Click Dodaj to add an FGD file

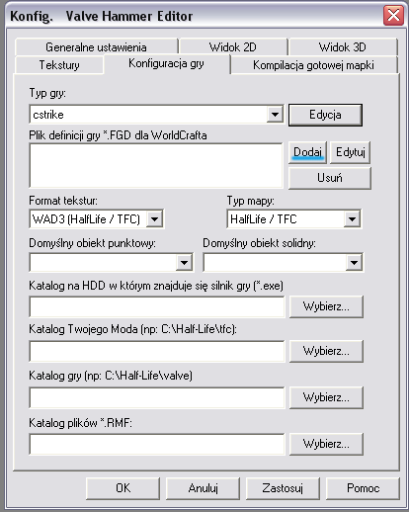[307, 152]
